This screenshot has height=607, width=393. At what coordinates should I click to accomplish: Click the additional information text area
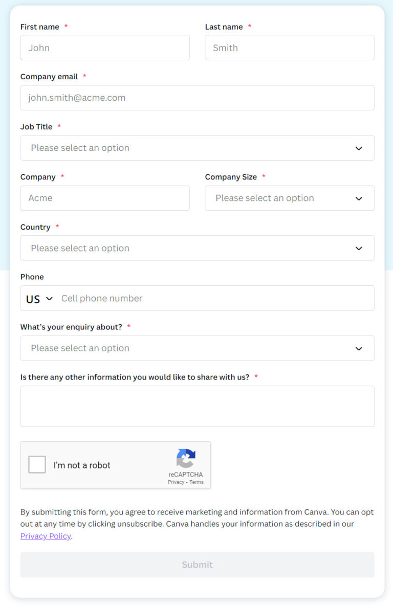pos(197,406)
